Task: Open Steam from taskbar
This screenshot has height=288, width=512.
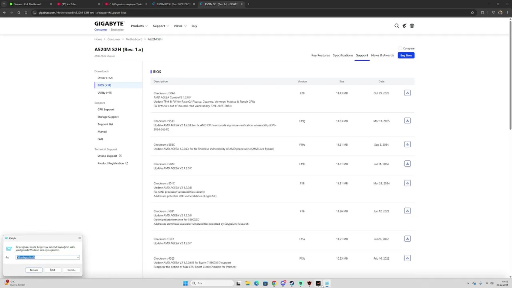Action: tap(292, 283)
